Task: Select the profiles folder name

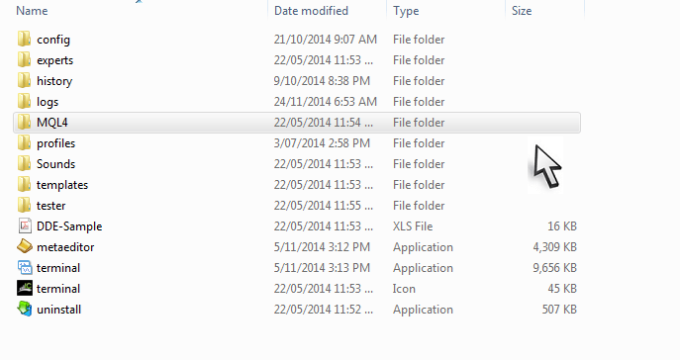Action: coord(55,143)
